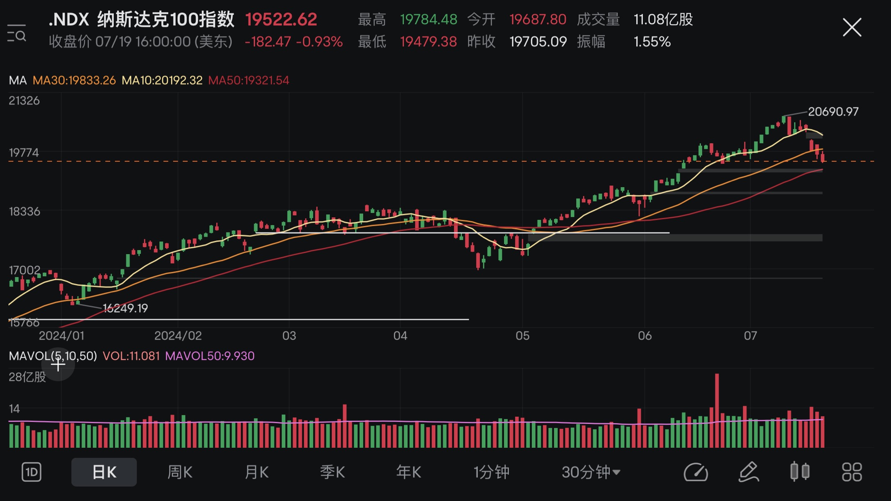Tap the MA10:20192.32 indicator value
The height and width of the screenshot is (501, 891).
click(162, 80)
